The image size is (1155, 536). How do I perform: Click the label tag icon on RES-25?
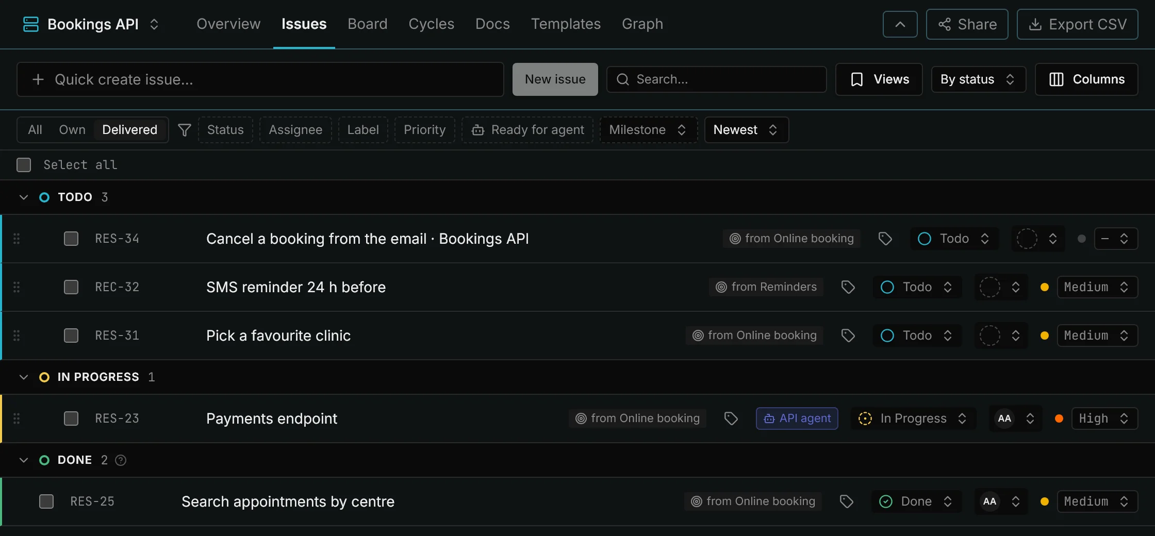tap(847, 501)
